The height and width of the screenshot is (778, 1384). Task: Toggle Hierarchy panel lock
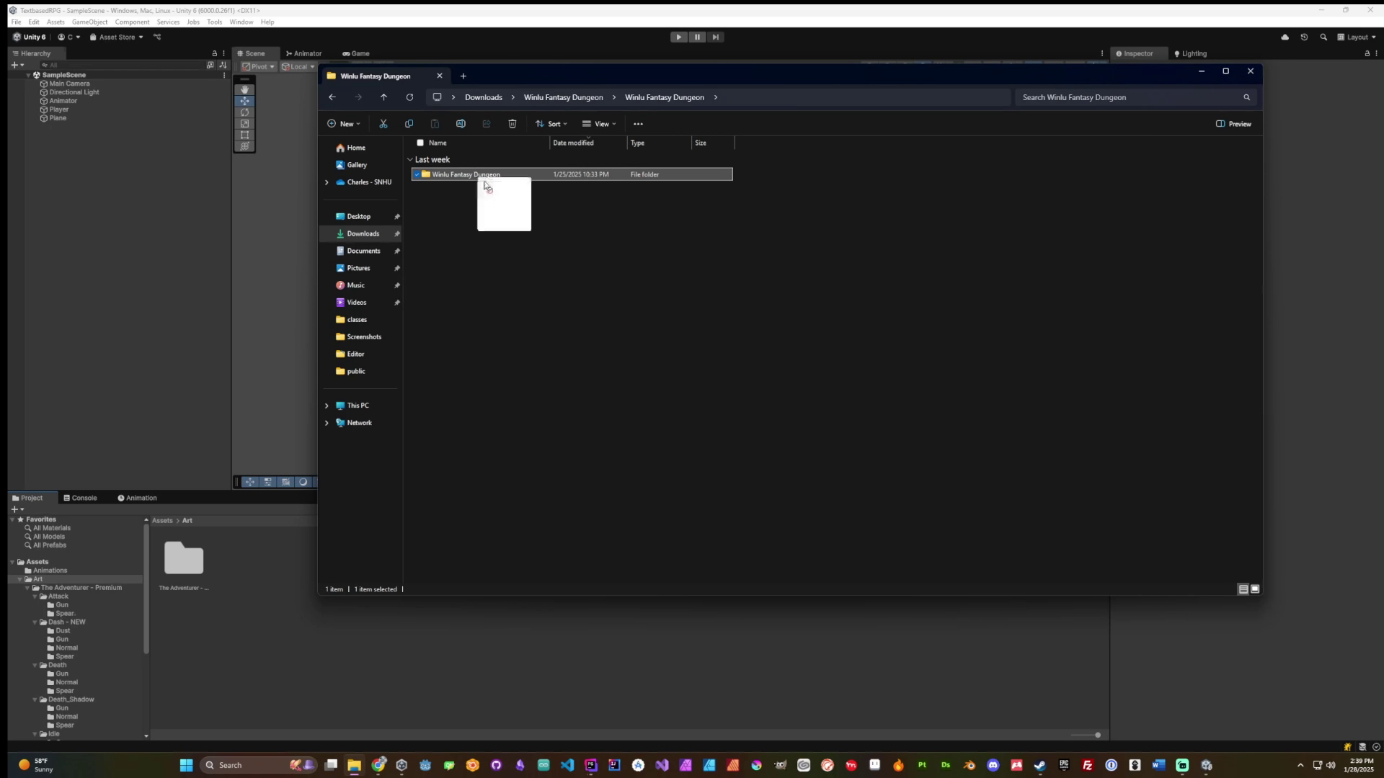coord(214,53)
